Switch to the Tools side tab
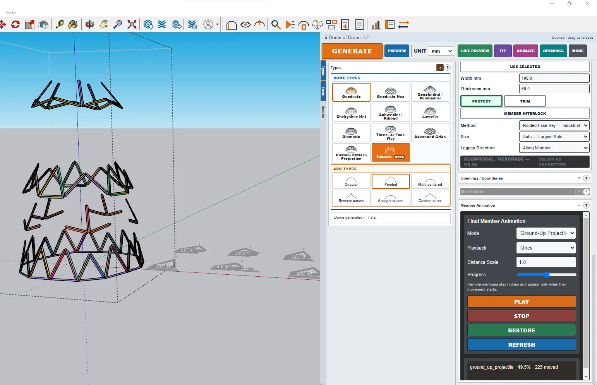This screenshot has height=385, width=597. pos(323,91)
